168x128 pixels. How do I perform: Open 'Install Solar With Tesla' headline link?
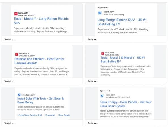point(40,100)
